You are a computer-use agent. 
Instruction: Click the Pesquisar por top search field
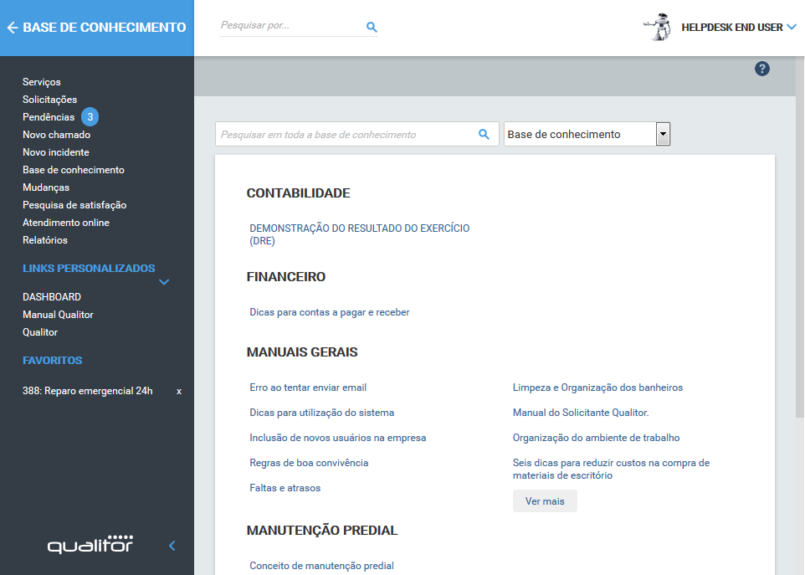(x=289, y=26)
